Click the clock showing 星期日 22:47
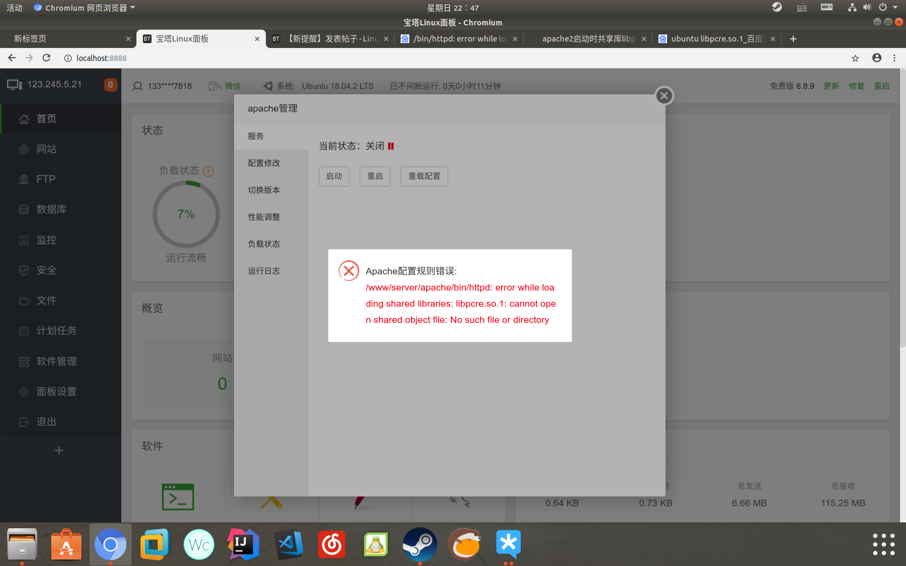The image size is (906, 566). pyautogui.click(x=453, y=8)
